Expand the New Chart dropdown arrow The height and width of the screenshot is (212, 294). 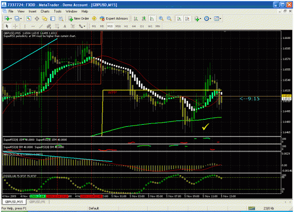pyautogui.click(x=11, y=19)
